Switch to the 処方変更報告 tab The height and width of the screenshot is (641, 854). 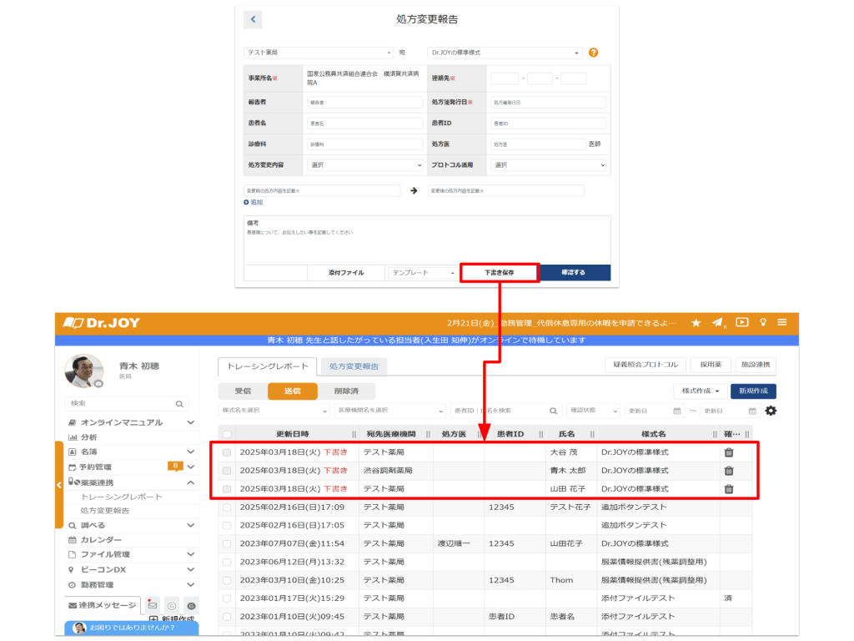[x=354, y=366]
